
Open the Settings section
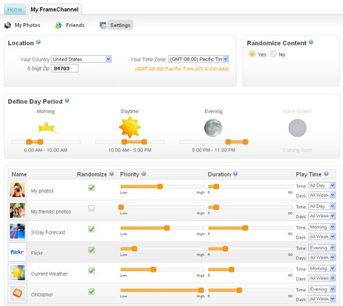(x=120, y=25)
